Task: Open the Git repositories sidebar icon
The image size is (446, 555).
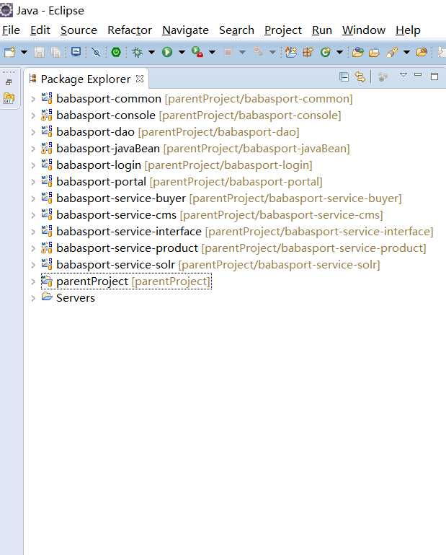Action: click(x=9, y=98)
